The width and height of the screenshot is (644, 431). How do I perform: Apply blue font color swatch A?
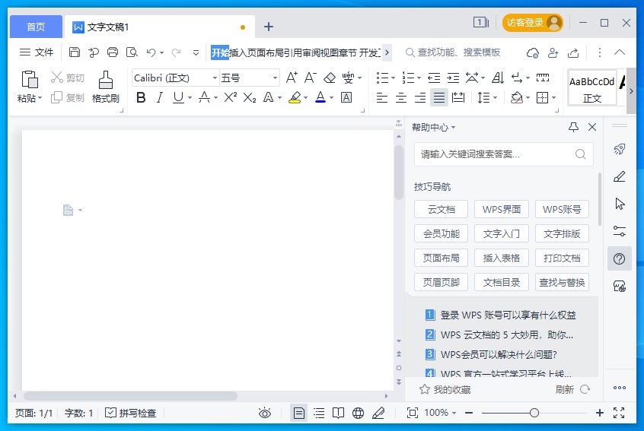(x=320, y=97)
